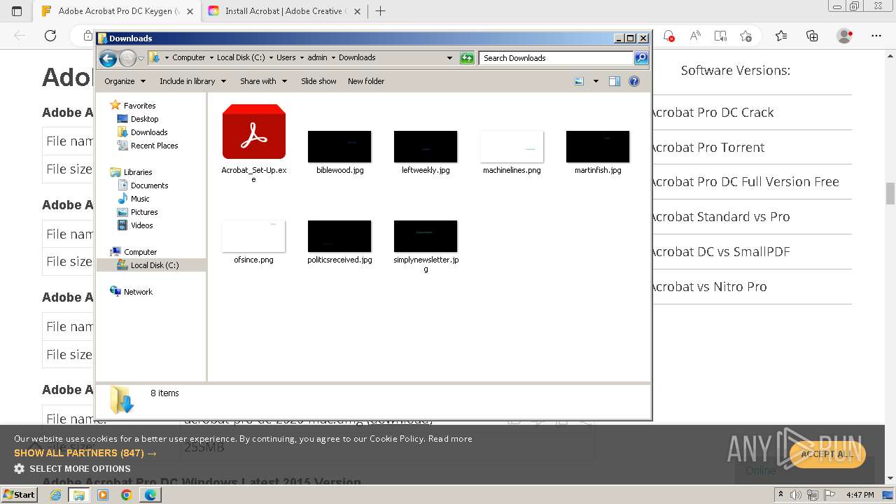Select the biblewood.jpg thumbnail
This screenshot has width=896, height=504.
[x=339, y=146]
